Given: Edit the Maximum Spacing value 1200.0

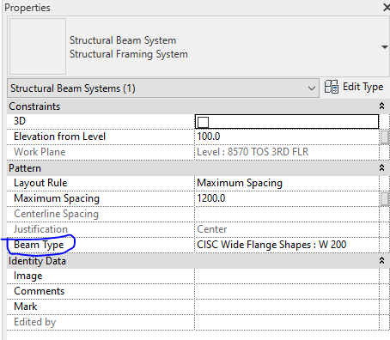Looking at the screenshot, I should [x=287, y=198].
